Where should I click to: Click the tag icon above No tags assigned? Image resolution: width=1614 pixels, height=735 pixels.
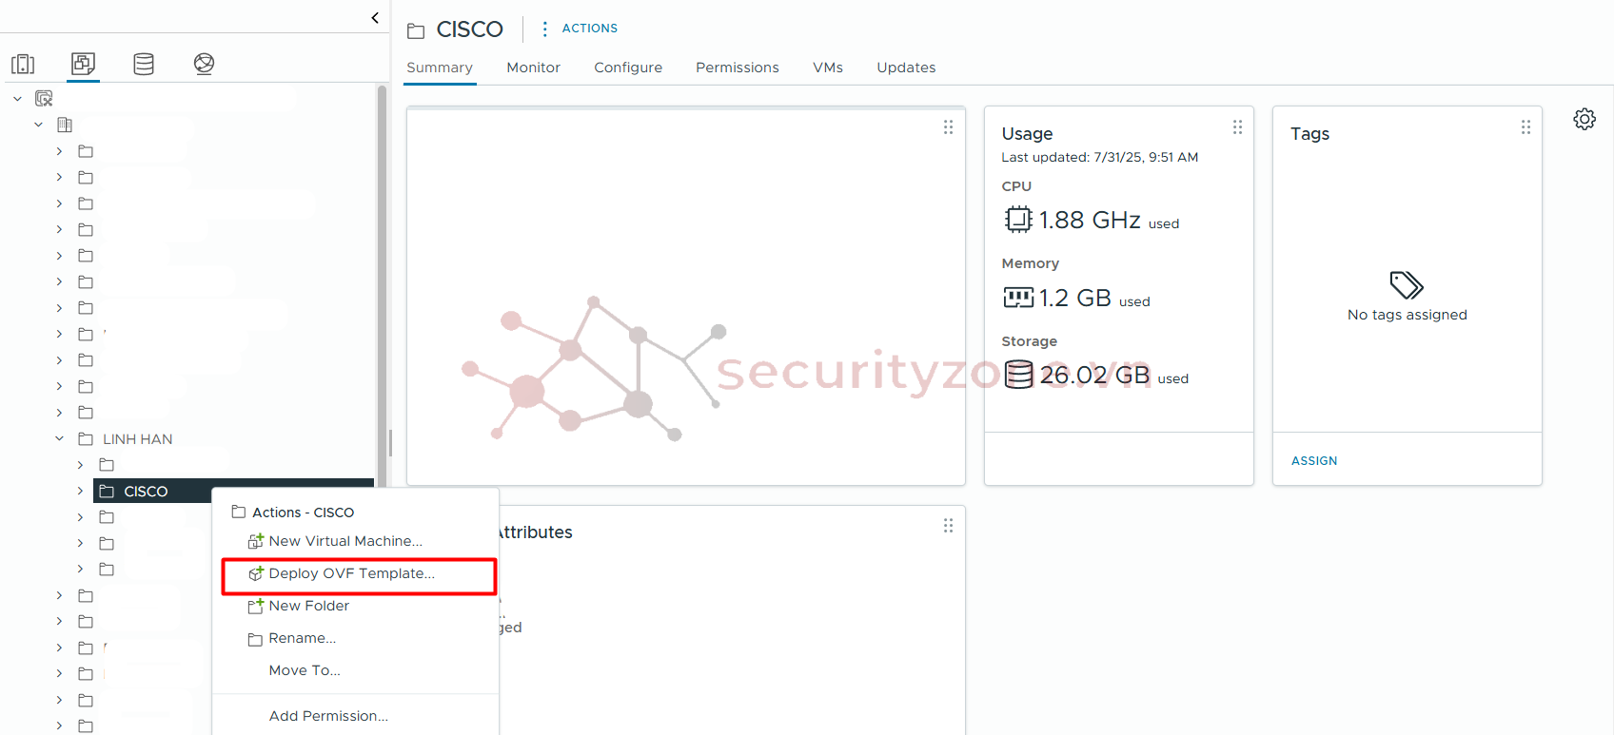pos(1407,285)
